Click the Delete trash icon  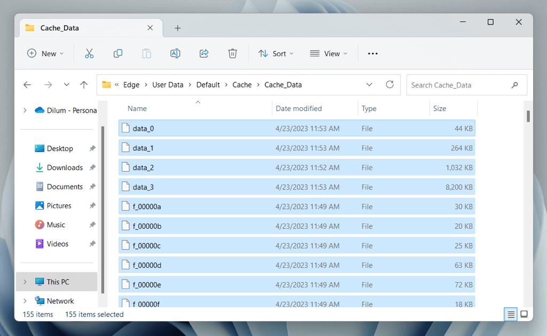[x=232, y=53]
